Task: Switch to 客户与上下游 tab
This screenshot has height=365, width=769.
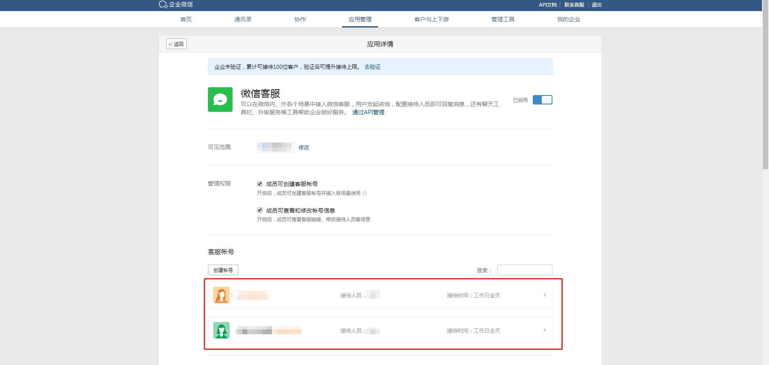Action: (431, 19)
